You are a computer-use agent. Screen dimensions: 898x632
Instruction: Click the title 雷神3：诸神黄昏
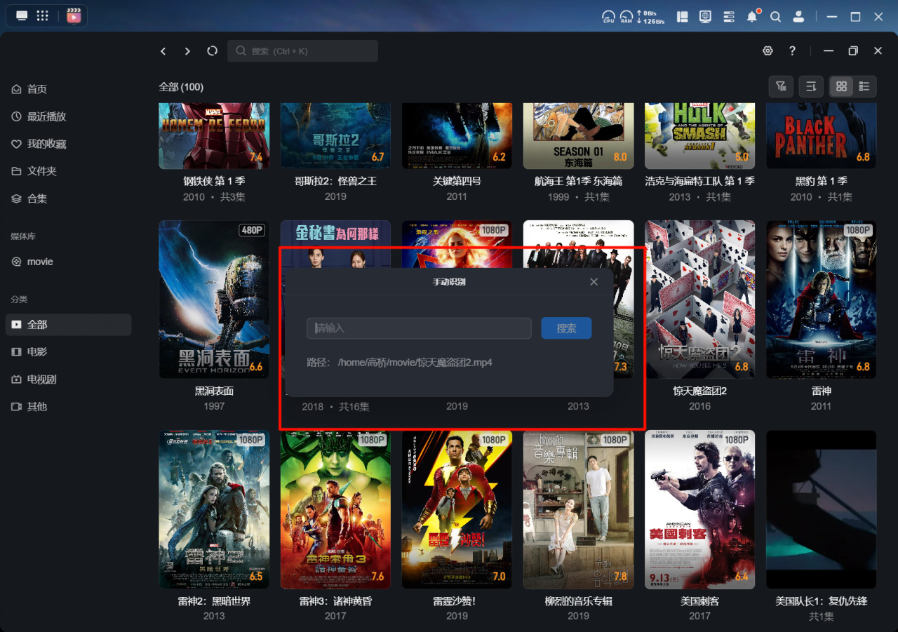[335, 601]
